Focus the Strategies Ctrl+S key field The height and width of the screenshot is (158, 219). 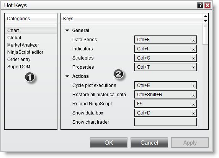165,58
